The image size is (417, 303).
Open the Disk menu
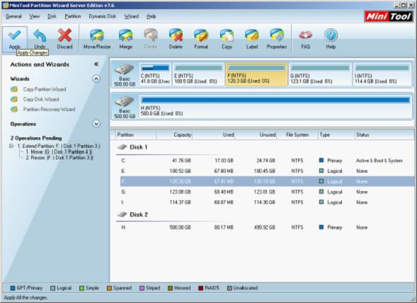tap(52, 16)
